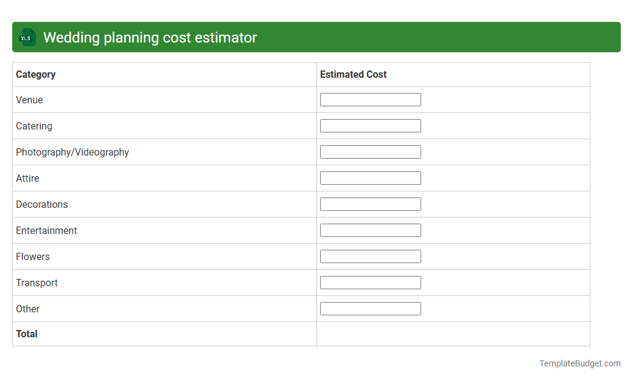This screenshot has width=633, height=381.
Task: Click the Total row label
Action: 26,334
